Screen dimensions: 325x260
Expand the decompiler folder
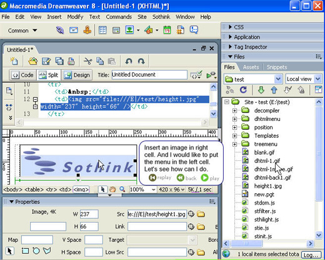point(235,110)
